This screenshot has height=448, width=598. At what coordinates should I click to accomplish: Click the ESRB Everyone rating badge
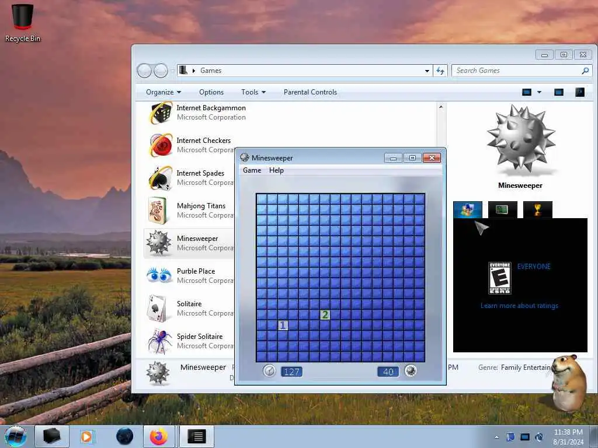pyautogui.click(x=500, y=278)
